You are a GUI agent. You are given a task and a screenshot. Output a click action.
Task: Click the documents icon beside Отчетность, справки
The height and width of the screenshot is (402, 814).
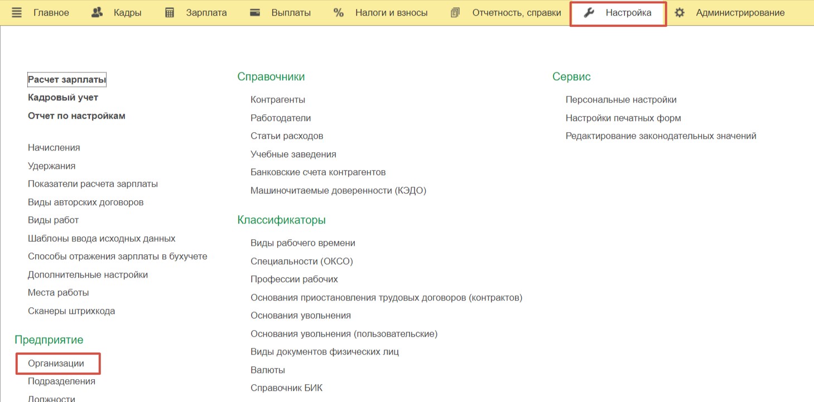click(x=455, y=13)
